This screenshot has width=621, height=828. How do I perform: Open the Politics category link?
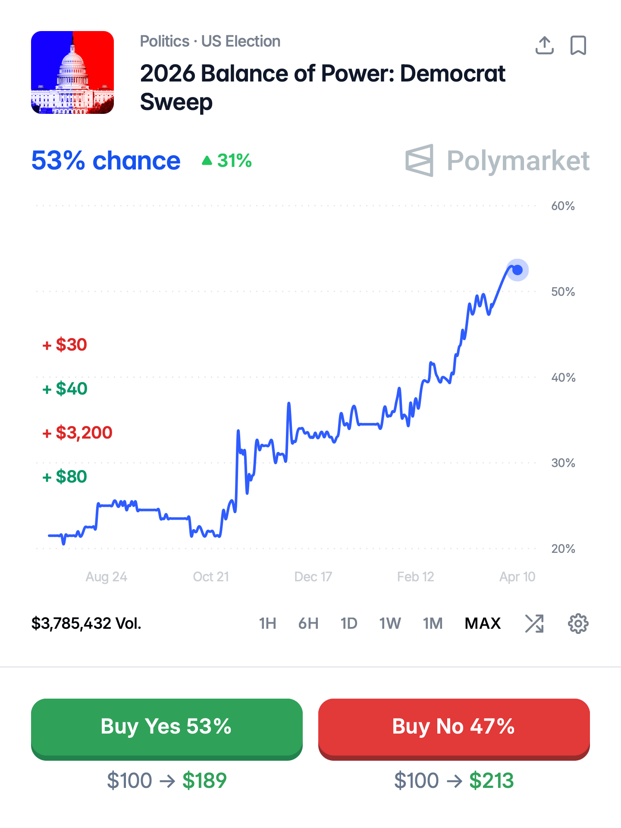(165, 41)
